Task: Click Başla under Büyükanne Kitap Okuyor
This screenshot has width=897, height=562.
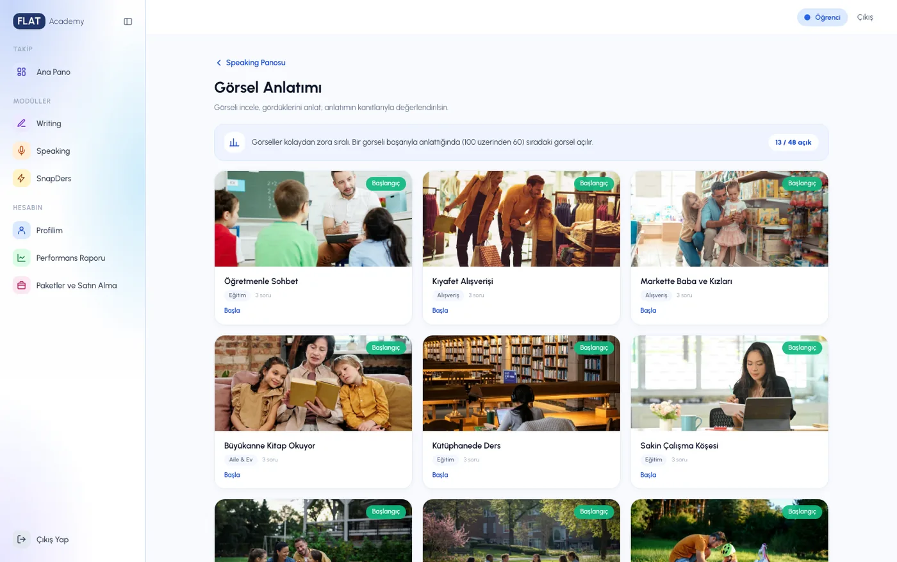Action: [232, 475]
